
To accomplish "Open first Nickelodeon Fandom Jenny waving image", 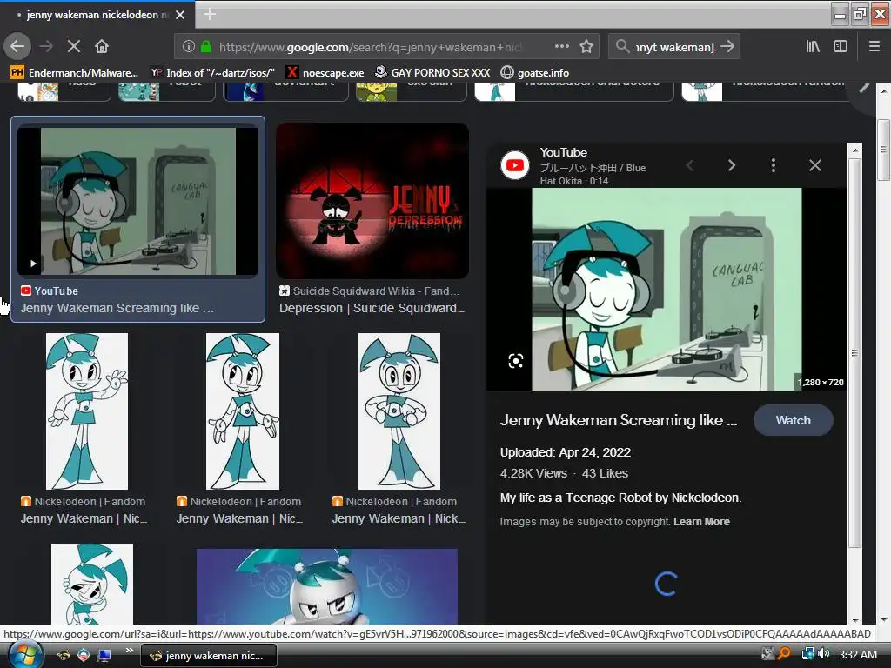I will tap(87, 411).
